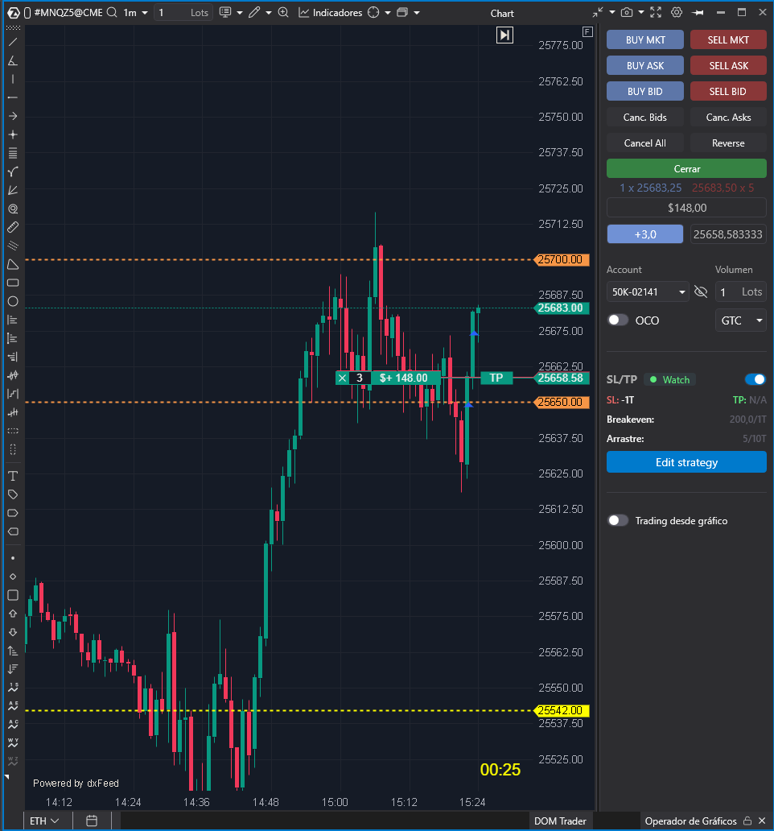
Task: Open chart settings gear
Action: [x=676, y=12]
